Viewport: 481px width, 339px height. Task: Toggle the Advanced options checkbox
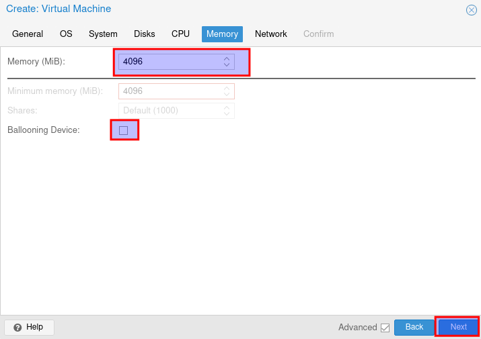pos(385,328)
